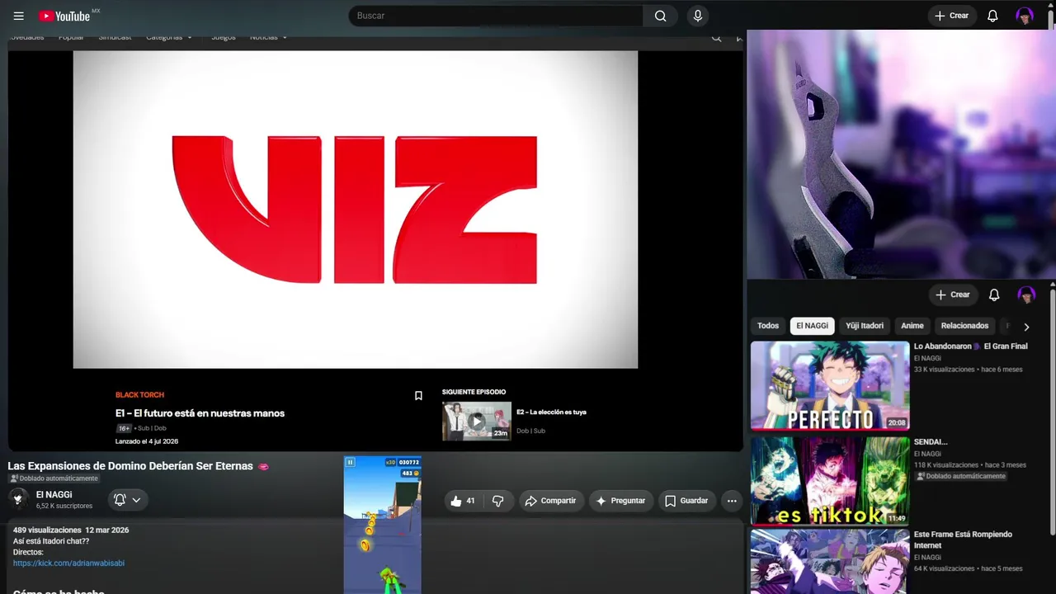The width and height of the screenshot is (1056, 594).
Task: Open El NAGGi channel name under video
Action: coord(54,494)
